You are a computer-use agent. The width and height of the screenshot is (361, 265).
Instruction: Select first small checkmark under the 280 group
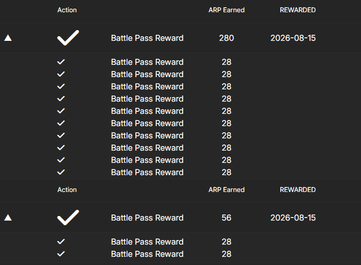pos(61,62)
